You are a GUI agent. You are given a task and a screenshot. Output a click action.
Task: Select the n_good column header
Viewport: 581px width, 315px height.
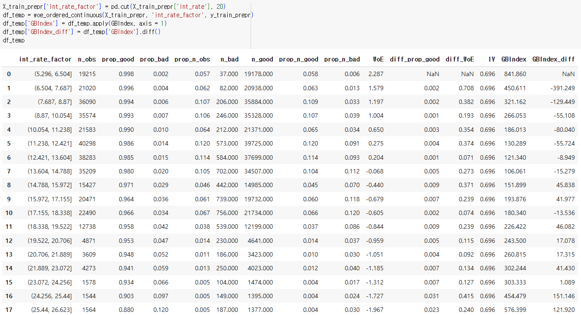click(x=262, y=59)
